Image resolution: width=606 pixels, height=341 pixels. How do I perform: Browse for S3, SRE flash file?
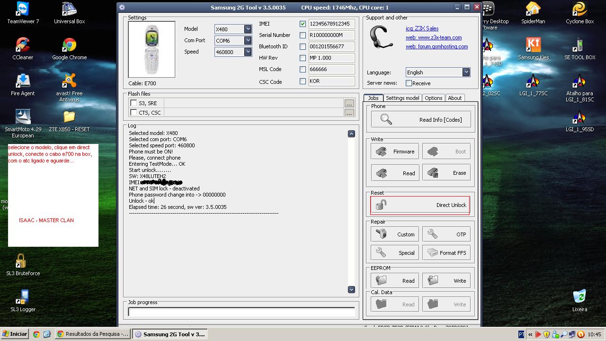349,103
